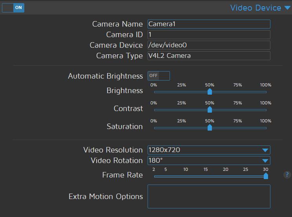This screenshot has height=217, width=292.
Task: Click the Video Device section title
Action: pos(255,8)
